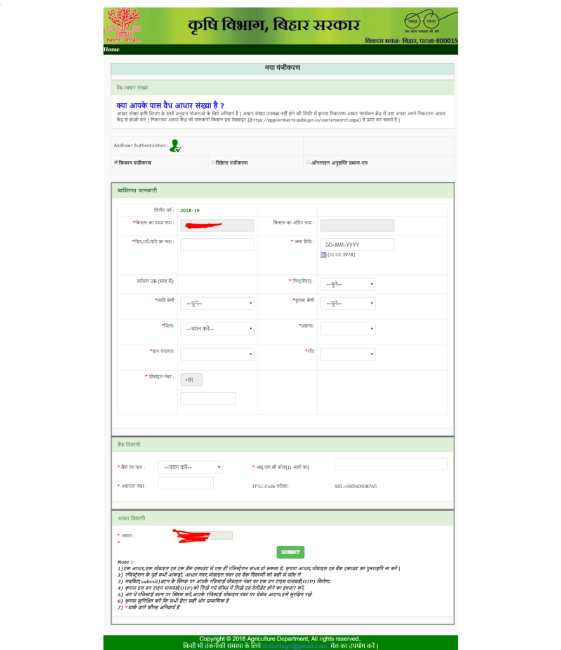Click the कृषि विभाग, बिहार सरकार banner title
Image resolution: width=561 pixels, height=650 pixels.
pyautogui.click(x=274, y=25)
